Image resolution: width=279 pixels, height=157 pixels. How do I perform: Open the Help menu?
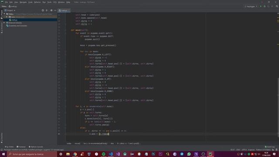(68, 2)
